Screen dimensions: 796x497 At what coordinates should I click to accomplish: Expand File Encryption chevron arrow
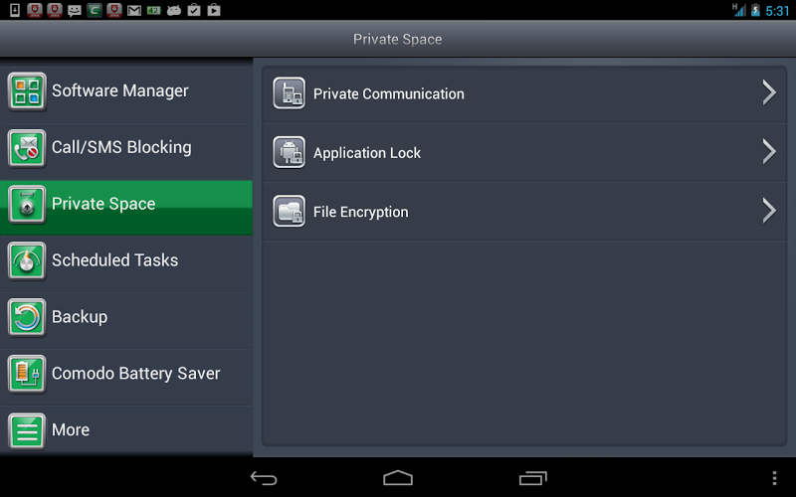pyautogui.click(x=769, y=211)
